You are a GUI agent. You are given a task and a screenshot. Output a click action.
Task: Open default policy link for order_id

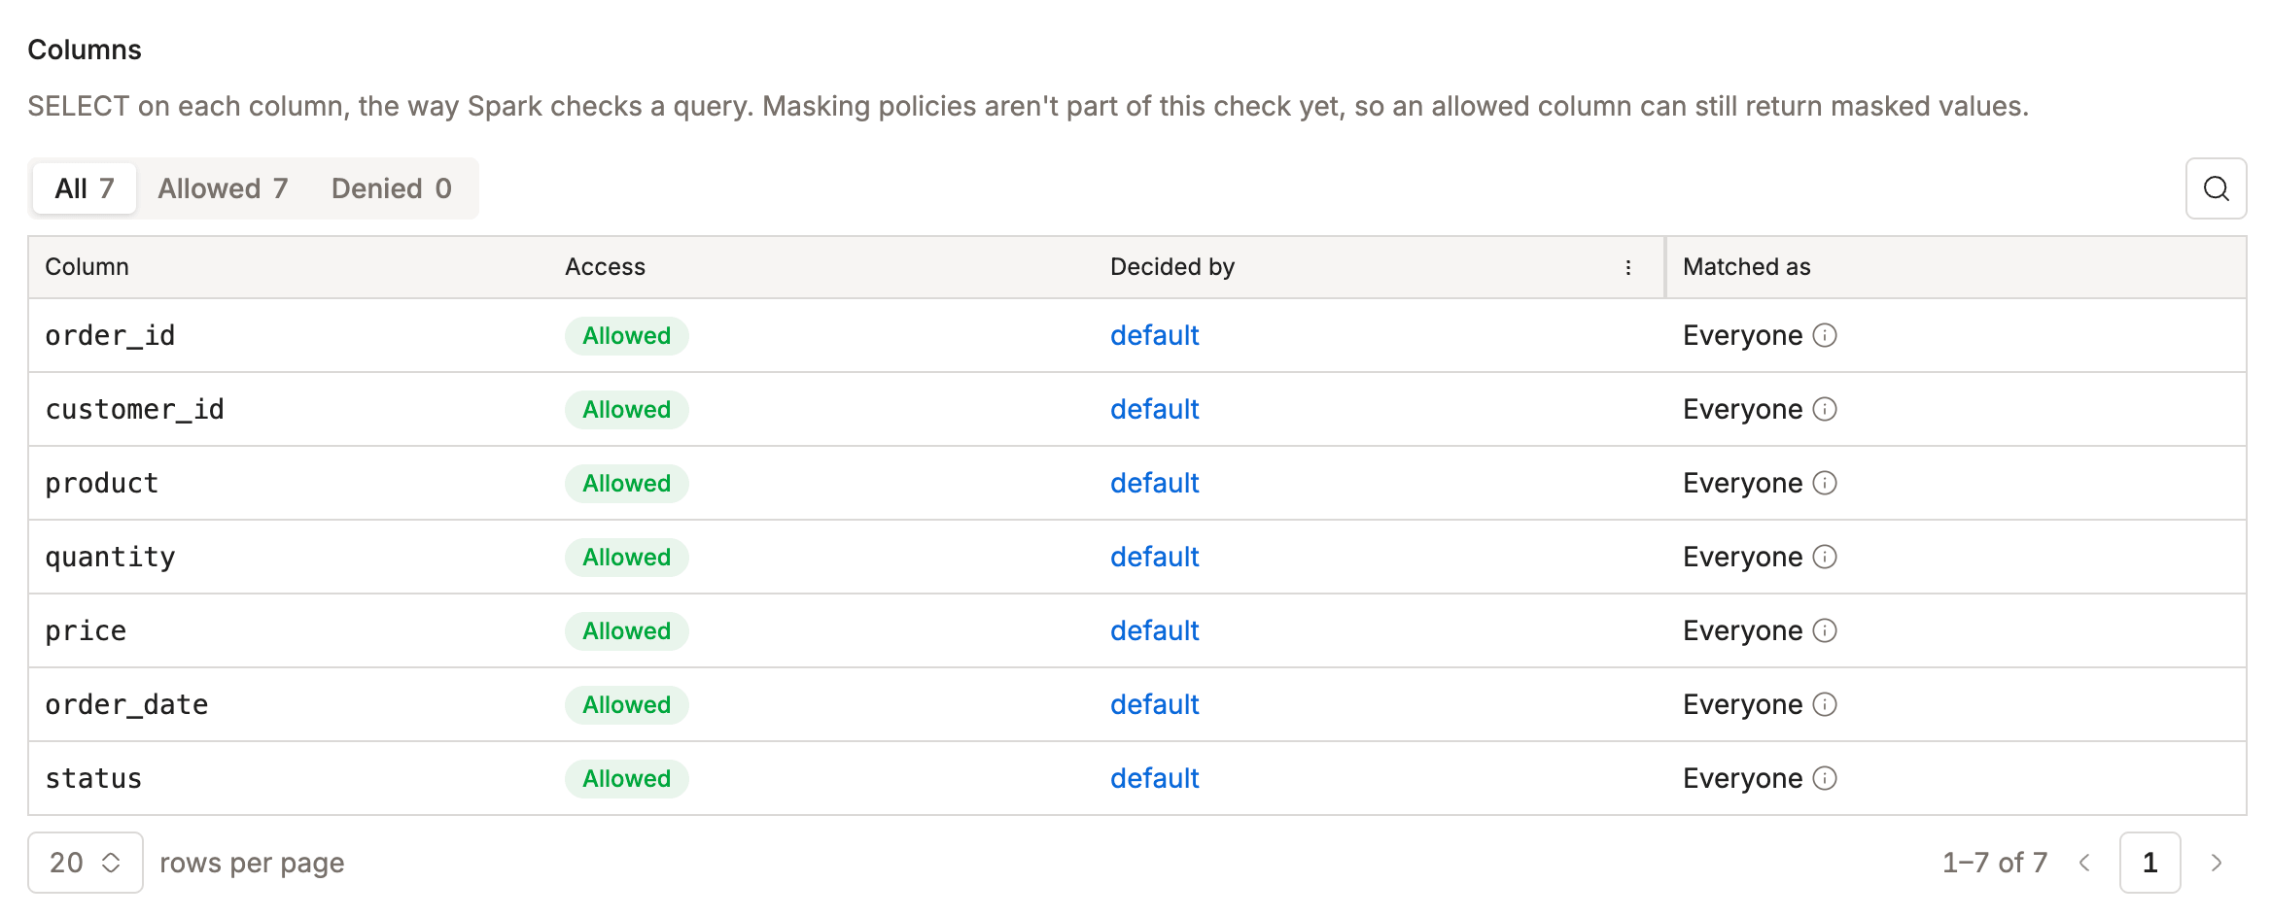pyautogui.click(x=1154, y=335)
